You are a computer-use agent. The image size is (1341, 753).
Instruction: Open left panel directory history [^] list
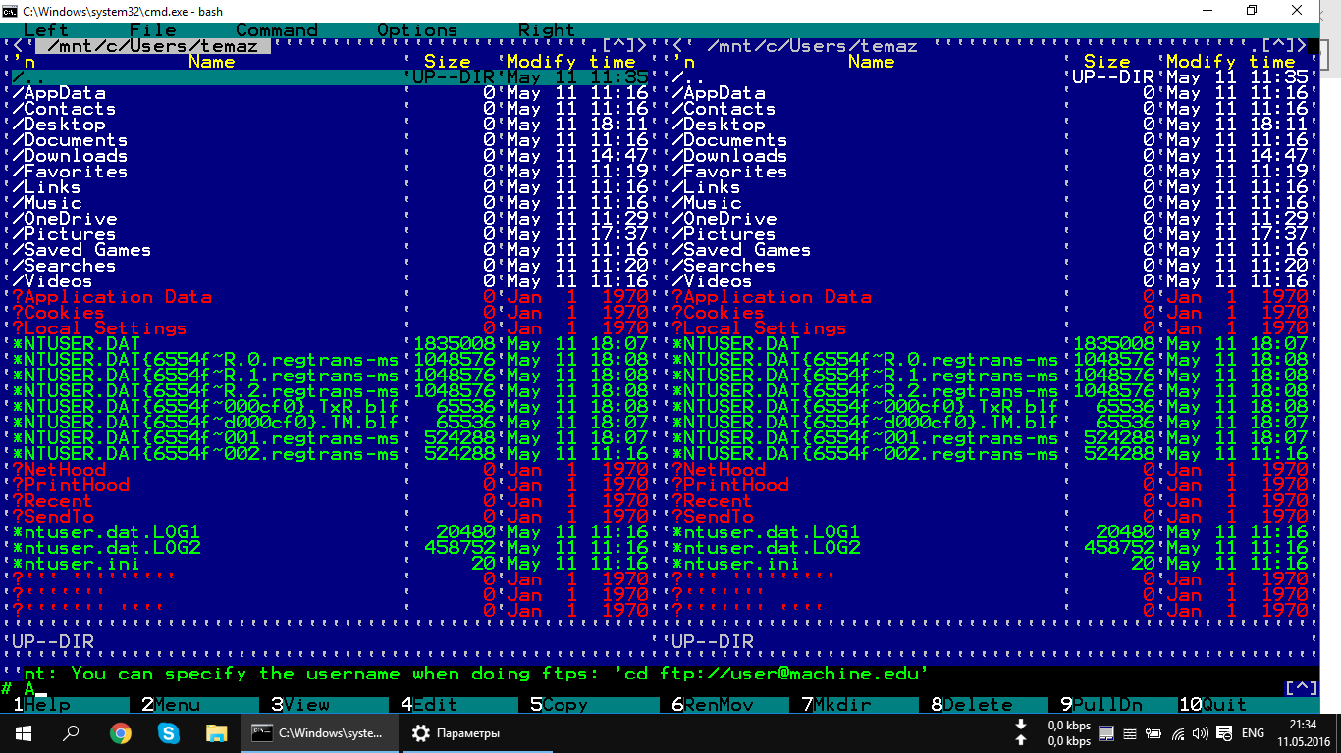click(618, 45)
